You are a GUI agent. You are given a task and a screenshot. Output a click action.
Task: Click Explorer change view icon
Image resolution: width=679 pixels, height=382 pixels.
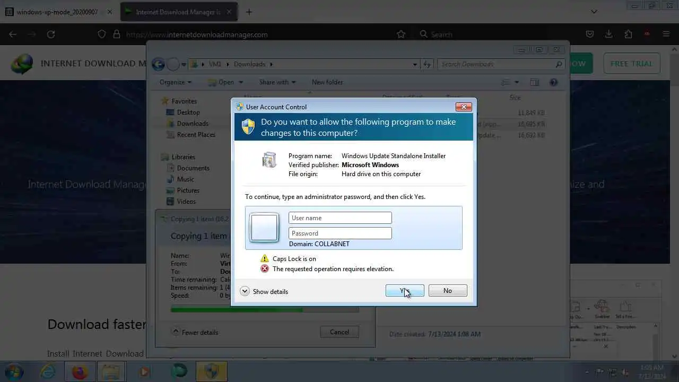tap(506, 82)
